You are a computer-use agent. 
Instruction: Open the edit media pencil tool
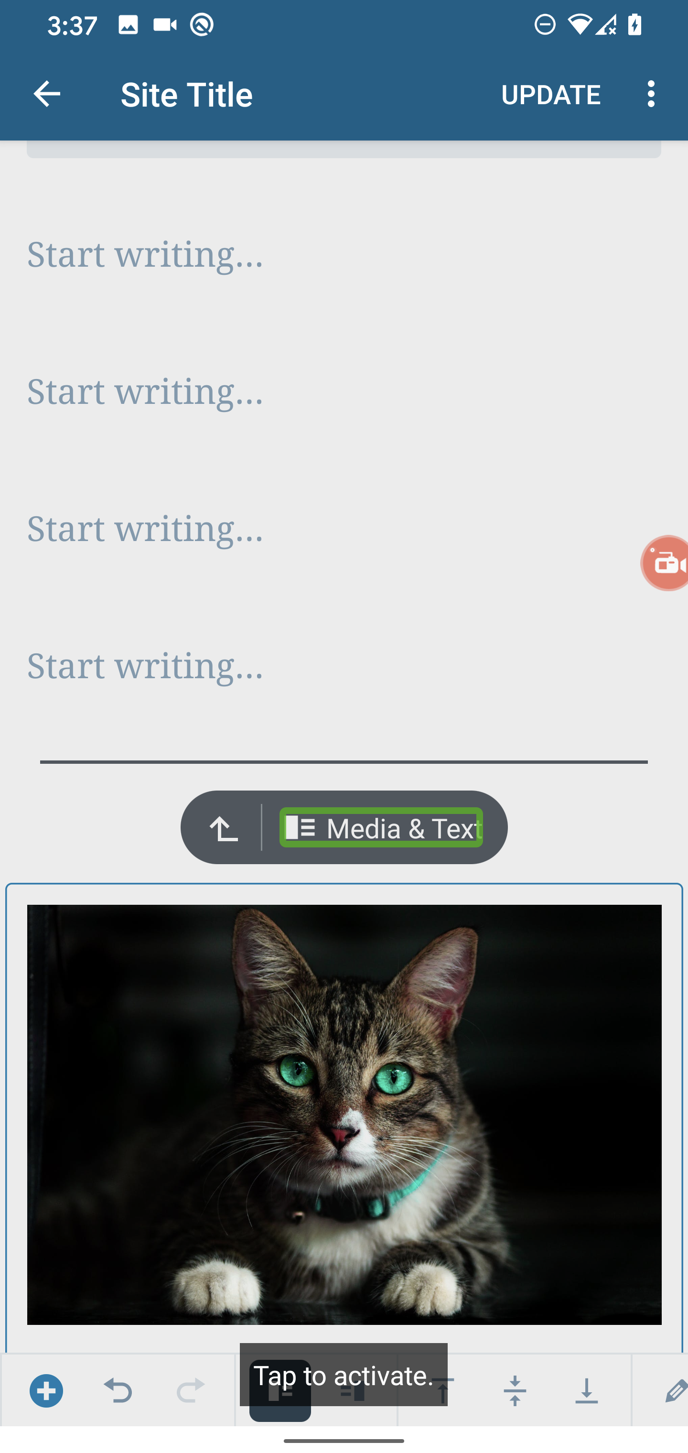tap(673, 1390)
